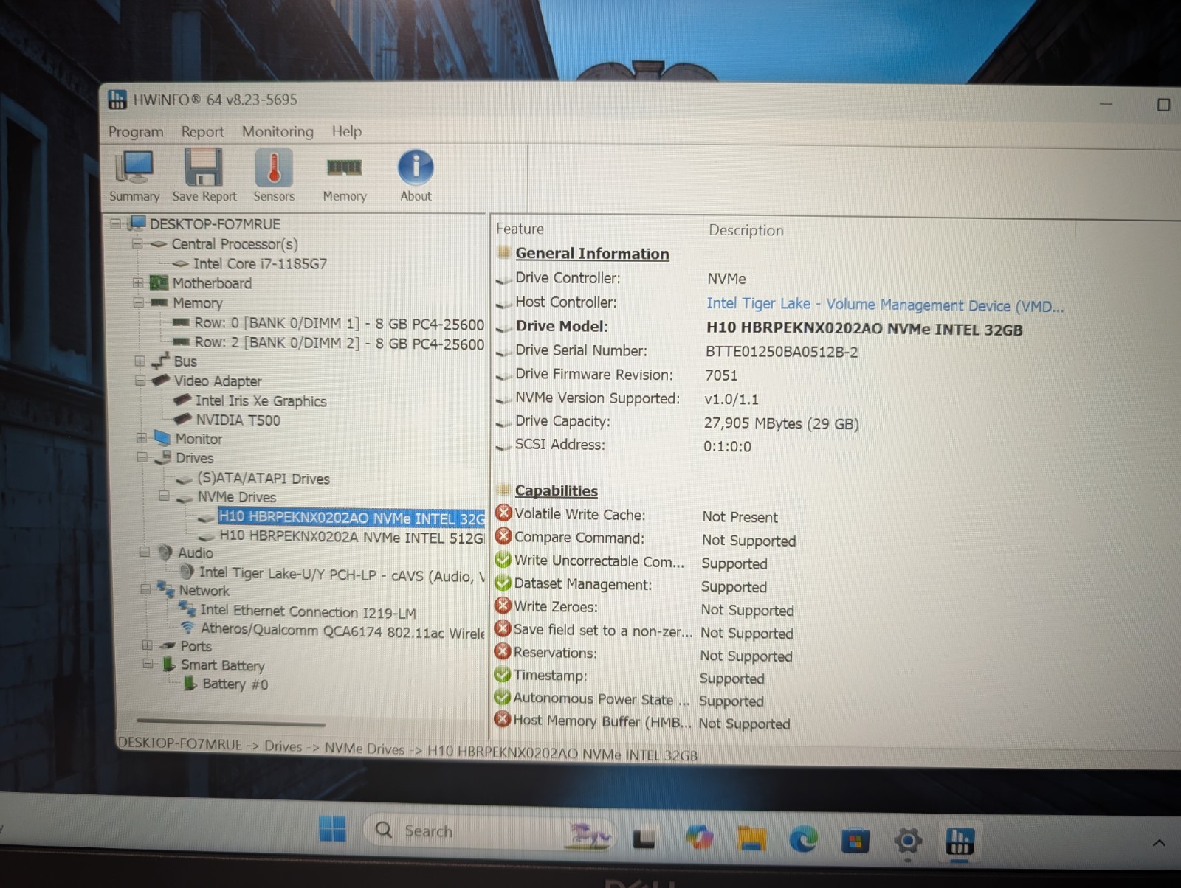This screenshot has height=888, width=1181.
Task: Select H10 HBRPEKNX0202A INTEL 512GB drive
Action: 351,538
